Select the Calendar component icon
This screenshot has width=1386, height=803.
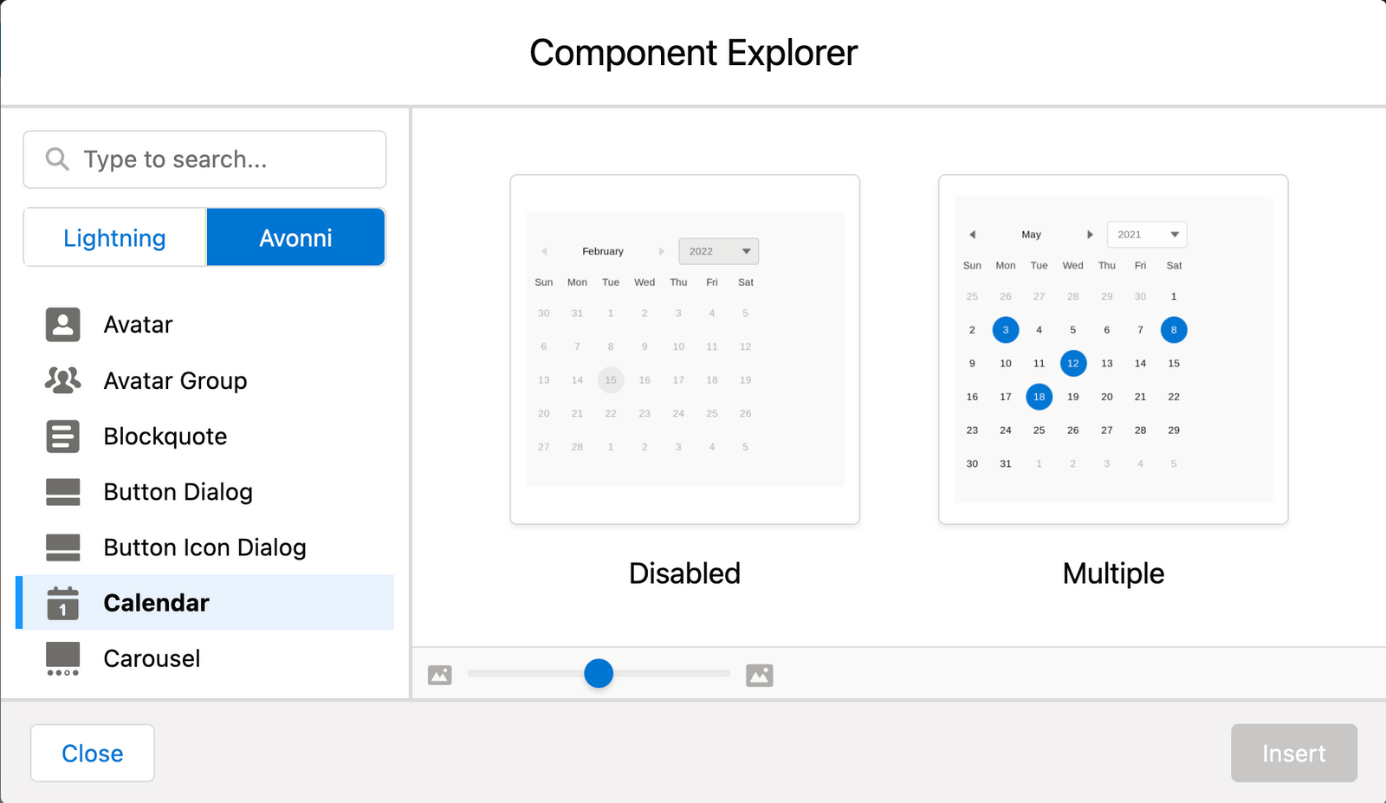coord(62,602)
